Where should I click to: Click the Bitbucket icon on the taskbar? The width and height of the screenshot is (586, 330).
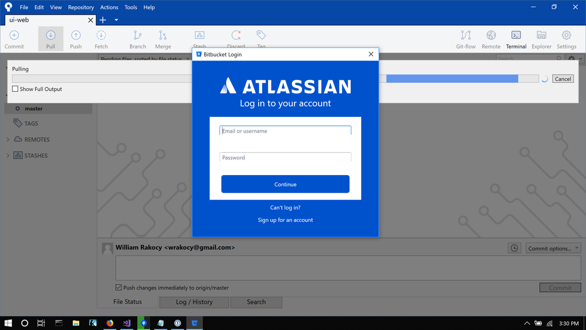pos(194,323)
